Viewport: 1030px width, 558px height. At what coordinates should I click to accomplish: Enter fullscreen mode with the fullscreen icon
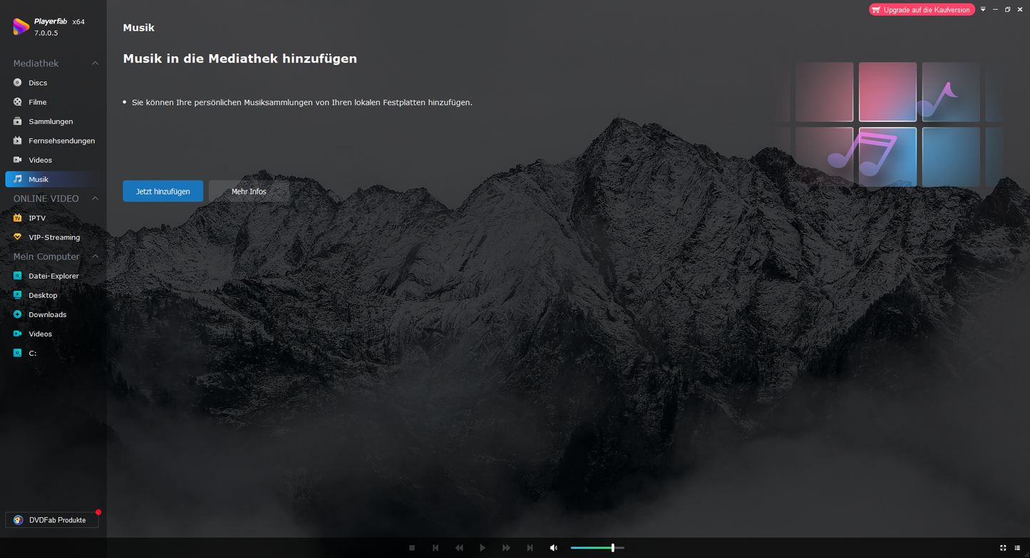click(1003, 548)
